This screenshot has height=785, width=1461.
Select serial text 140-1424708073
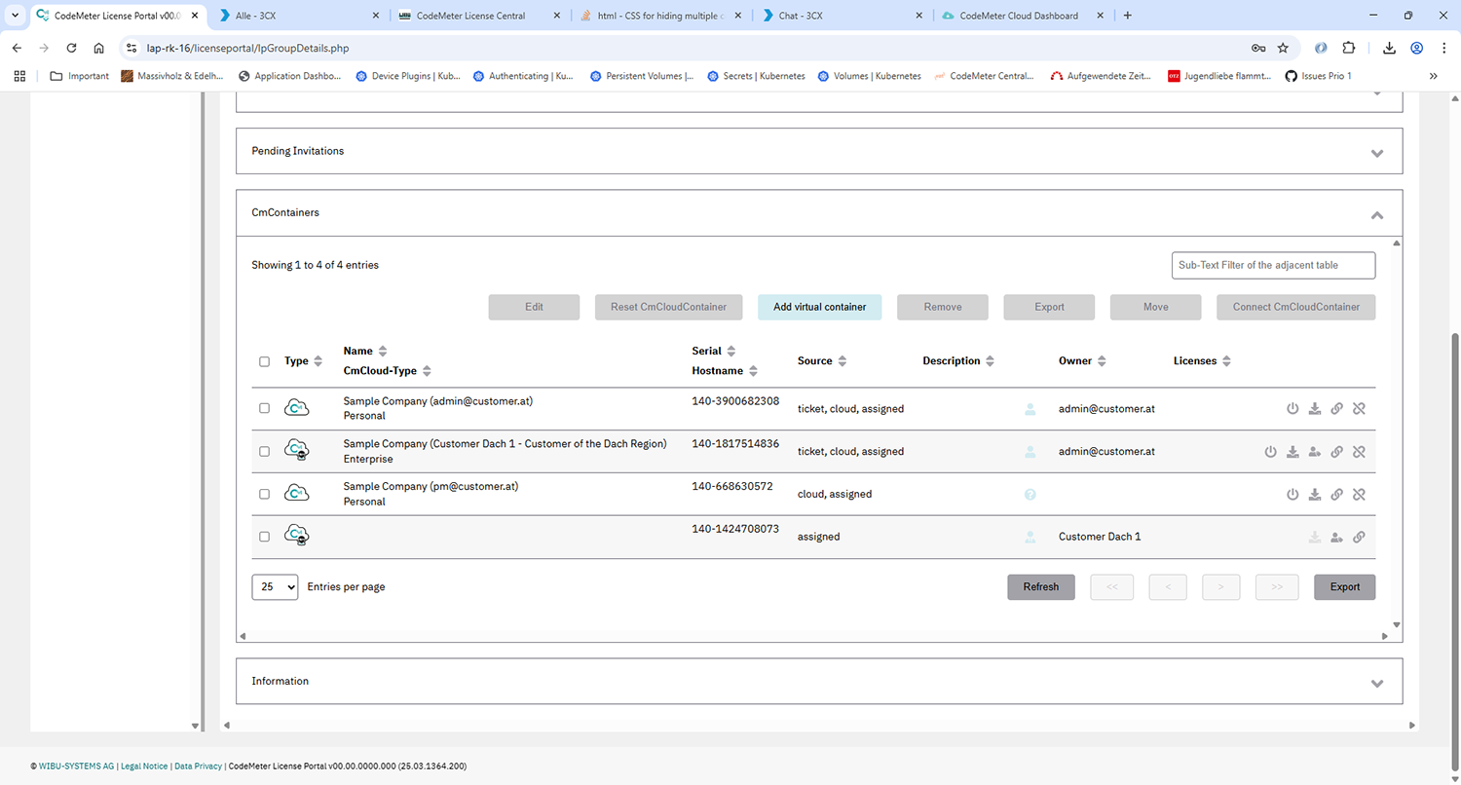735,529
